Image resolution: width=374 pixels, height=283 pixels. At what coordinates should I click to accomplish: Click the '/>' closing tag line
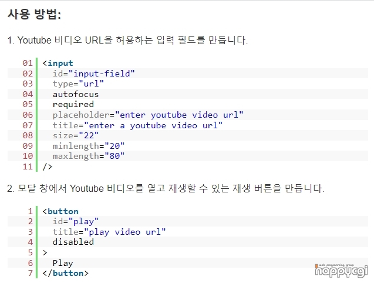click(48, 167)
